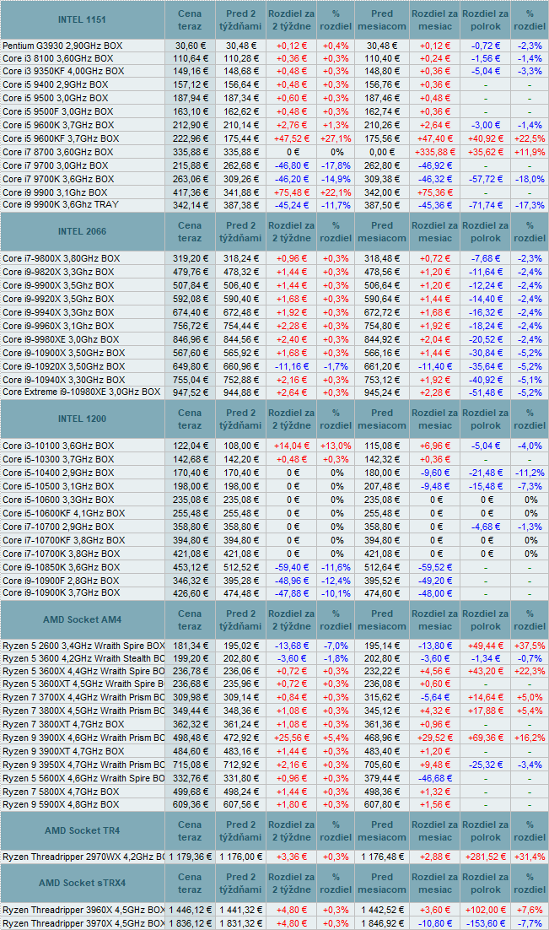Click the +25,56 € value for Ryzen 9 3900X
The width and height of the screenshot is (549, 930).
292,738
